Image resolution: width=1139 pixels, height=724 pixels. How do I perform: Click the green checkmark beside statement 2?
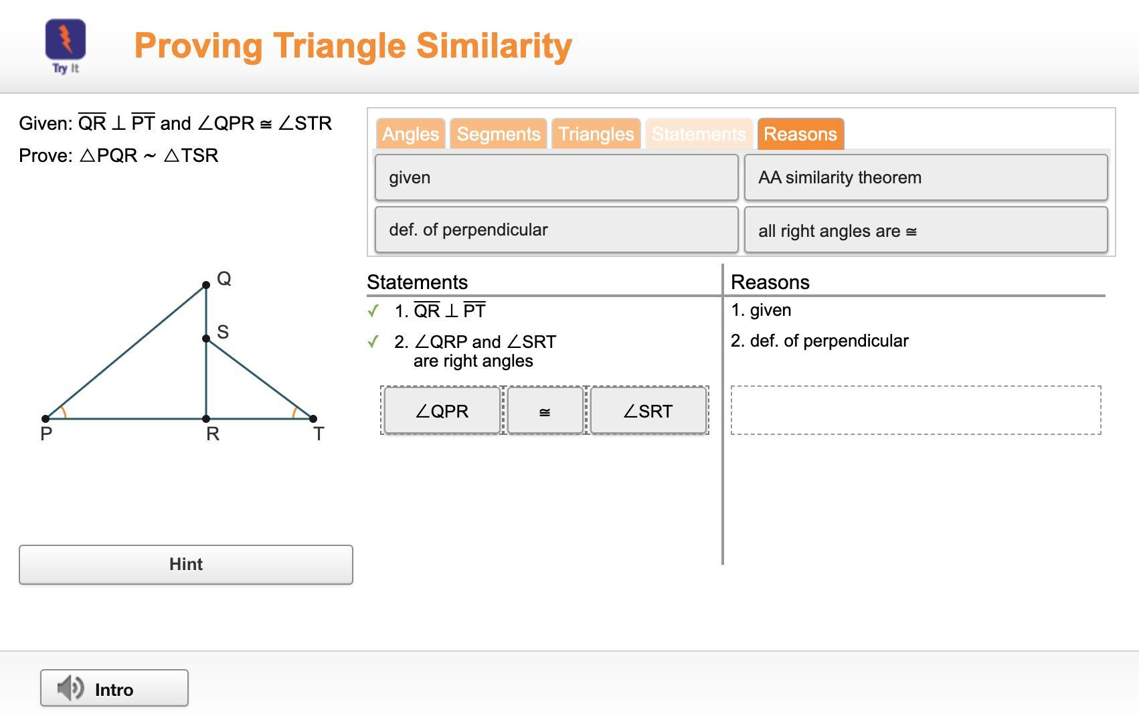(373, 342)
